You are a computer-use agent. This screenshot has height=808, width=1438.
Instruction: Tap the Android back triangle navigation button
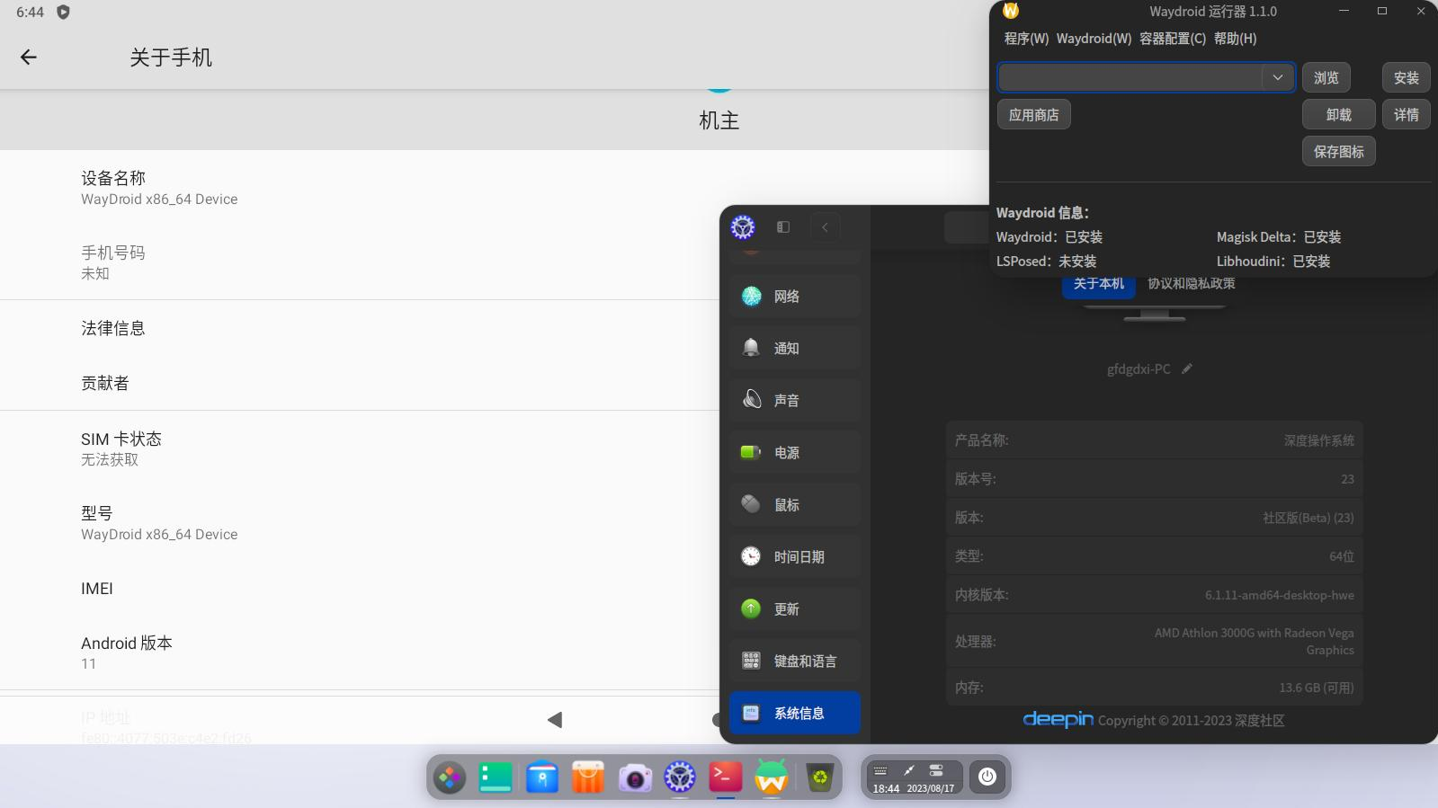click(555, 720)
